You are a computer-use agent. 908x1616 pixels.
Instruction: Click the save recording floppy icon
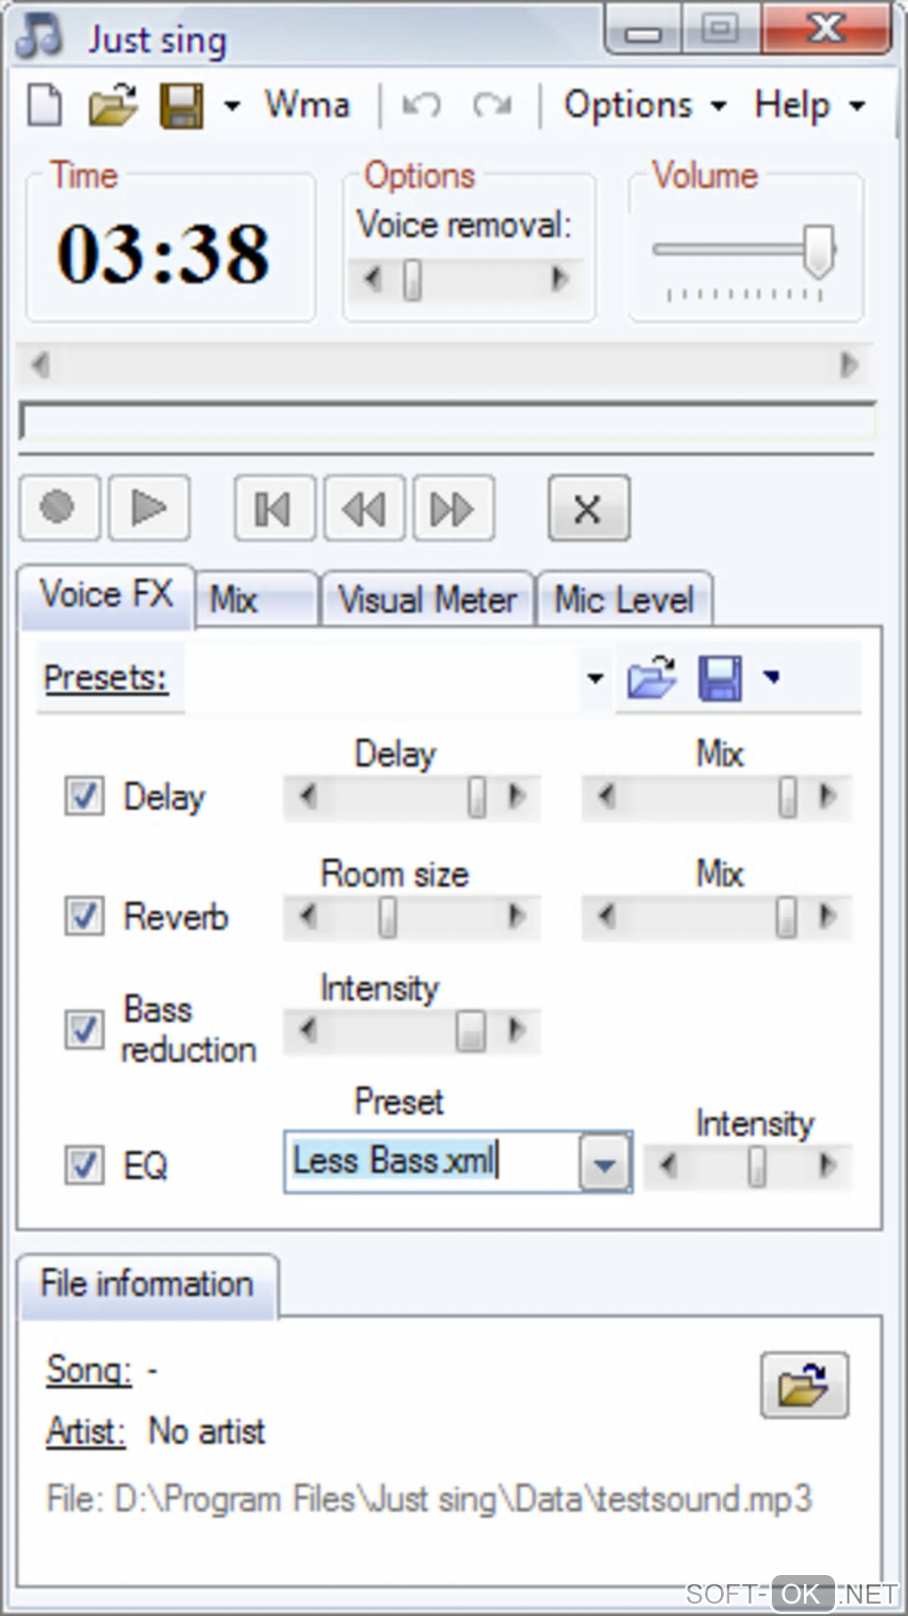pyautogui.click(x=182, y=106)
